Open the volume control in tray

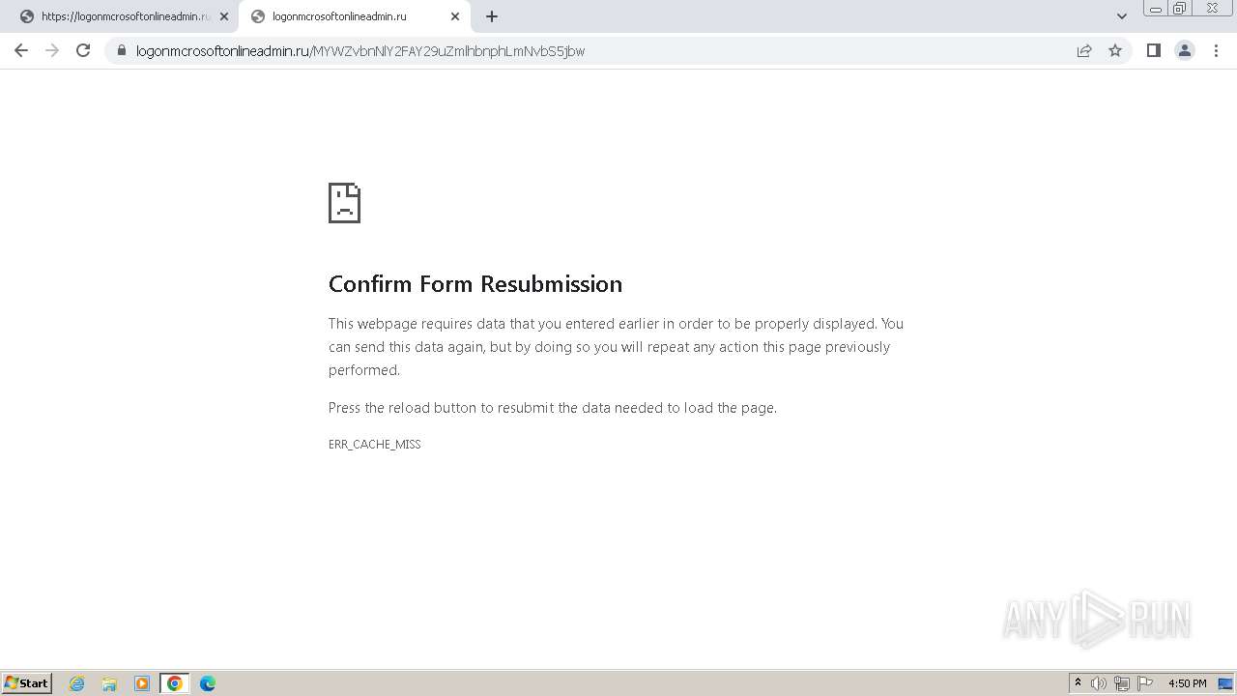pos(1099,683)
